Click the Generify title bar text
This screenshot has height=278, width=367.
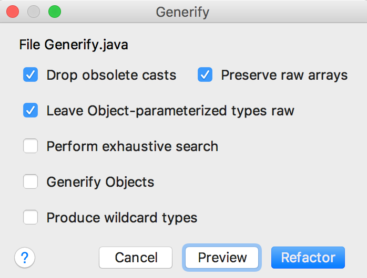(x=182, y=12)
